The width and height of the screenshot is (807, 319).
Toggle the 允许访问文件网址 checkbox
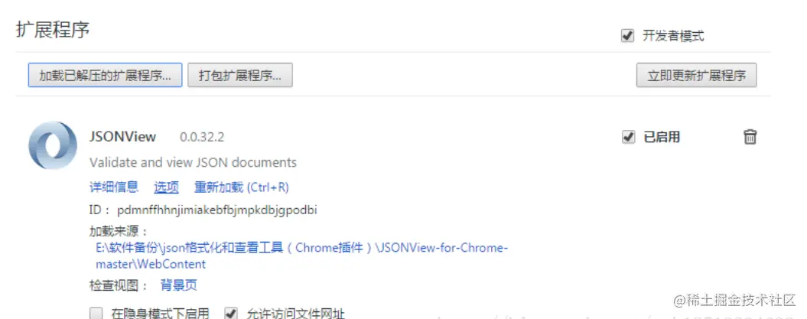click(232, 314)
